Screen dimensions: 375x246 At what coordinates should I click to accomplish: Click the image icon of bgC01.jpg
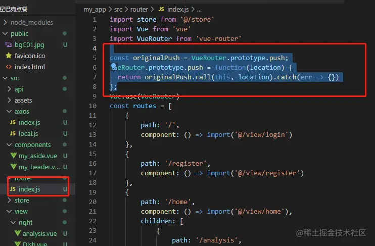[x=9, y=45]
